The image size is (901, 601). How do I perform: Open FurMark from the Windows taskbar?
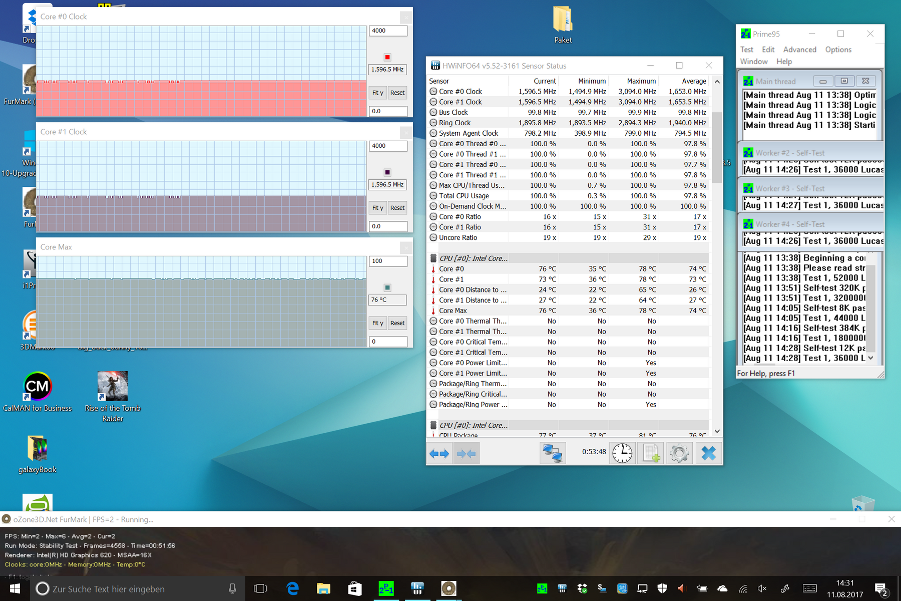point(448,588)
